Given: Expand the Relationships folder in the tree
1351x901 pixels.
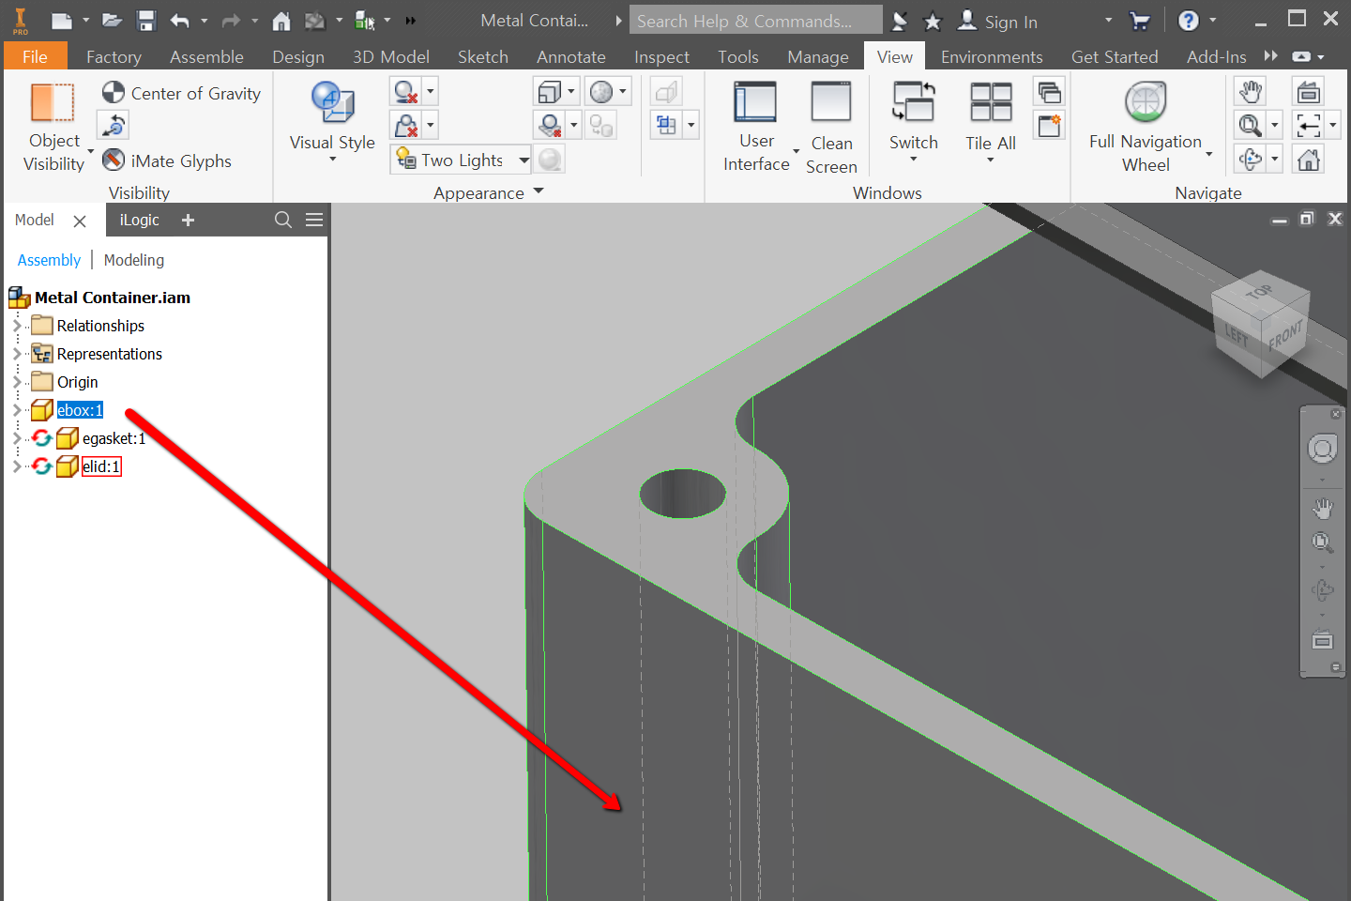Looking at the screenshot, I should (16, 326).
